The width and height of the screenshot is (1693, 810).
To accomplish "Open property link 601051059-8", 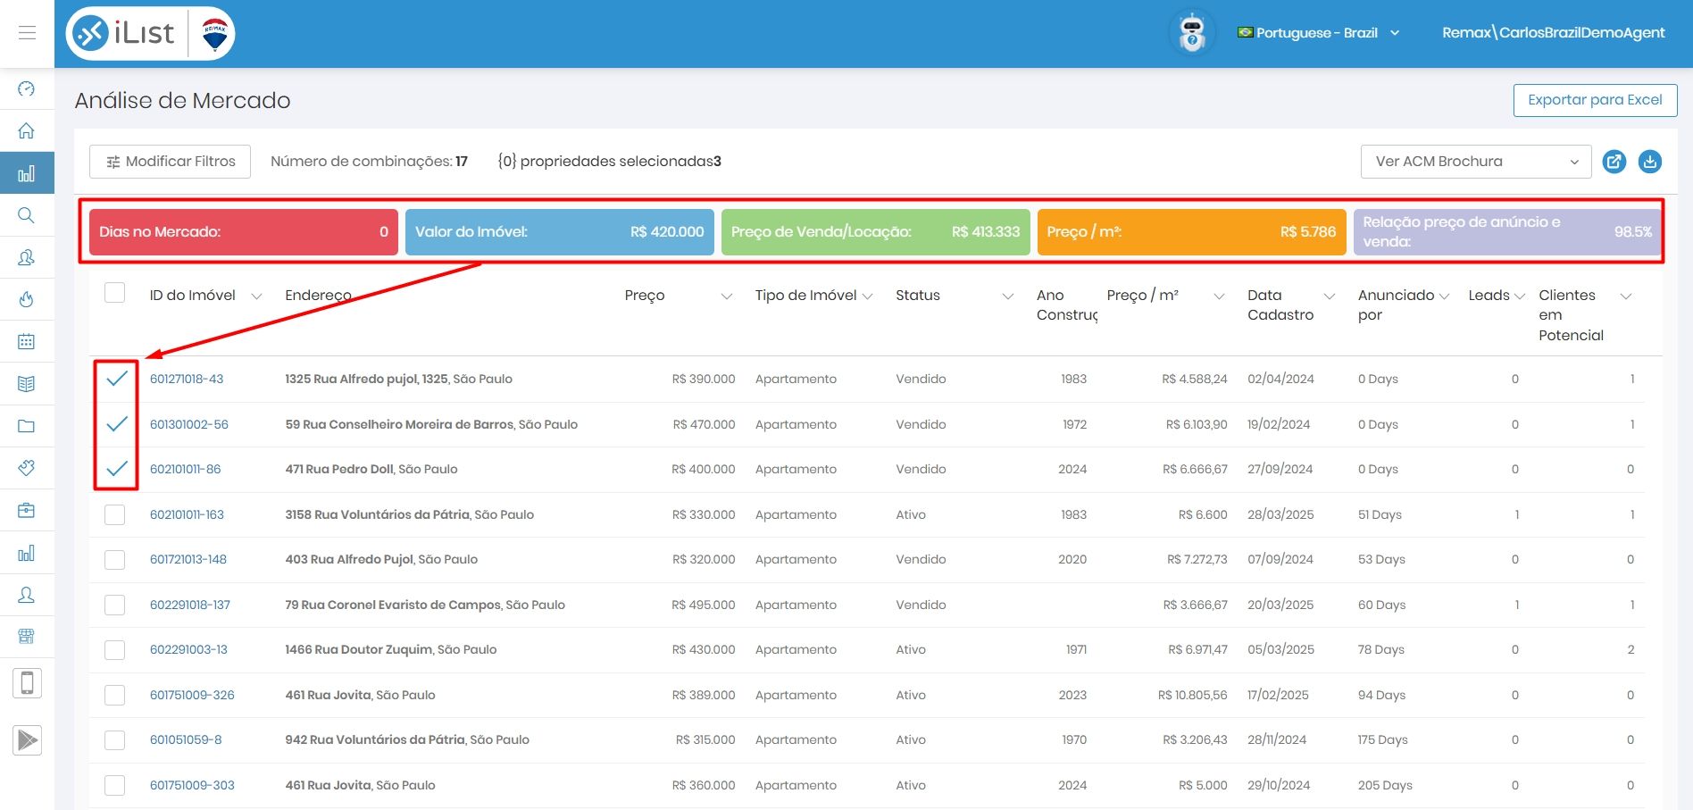I will click(x=186, y=739).
